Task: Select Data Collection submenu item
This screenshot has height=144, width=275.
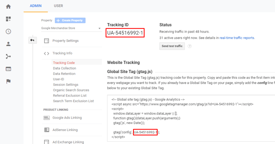Action: (65, 68)
